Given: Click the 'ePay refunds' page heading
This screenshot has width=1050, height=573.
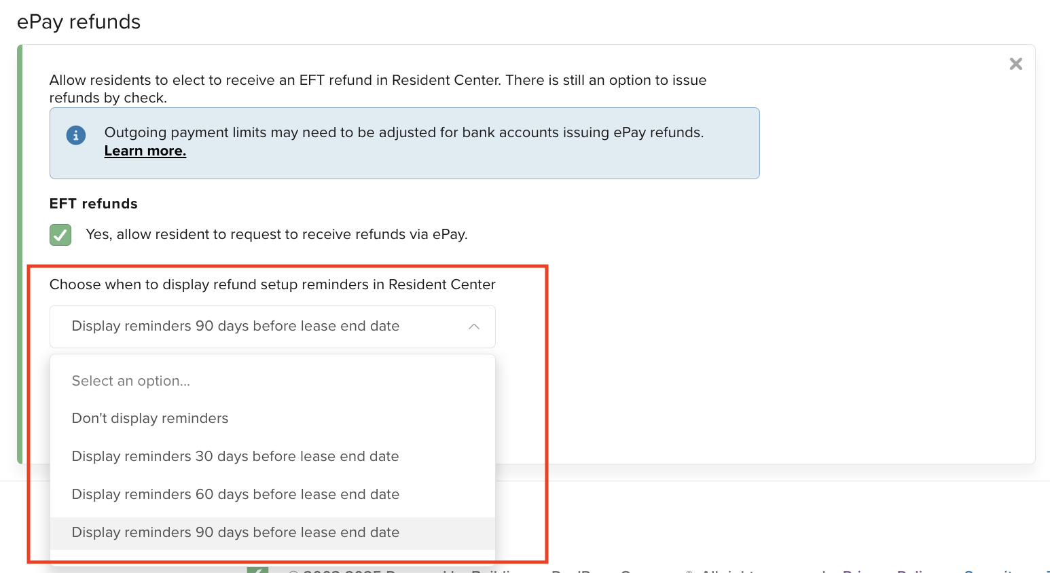Looking at the screenshot, I should point(79,22).
